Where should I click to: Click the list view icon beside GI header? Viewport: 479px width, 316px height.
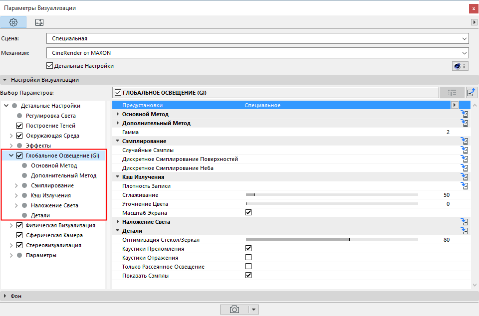click(452, 92)
